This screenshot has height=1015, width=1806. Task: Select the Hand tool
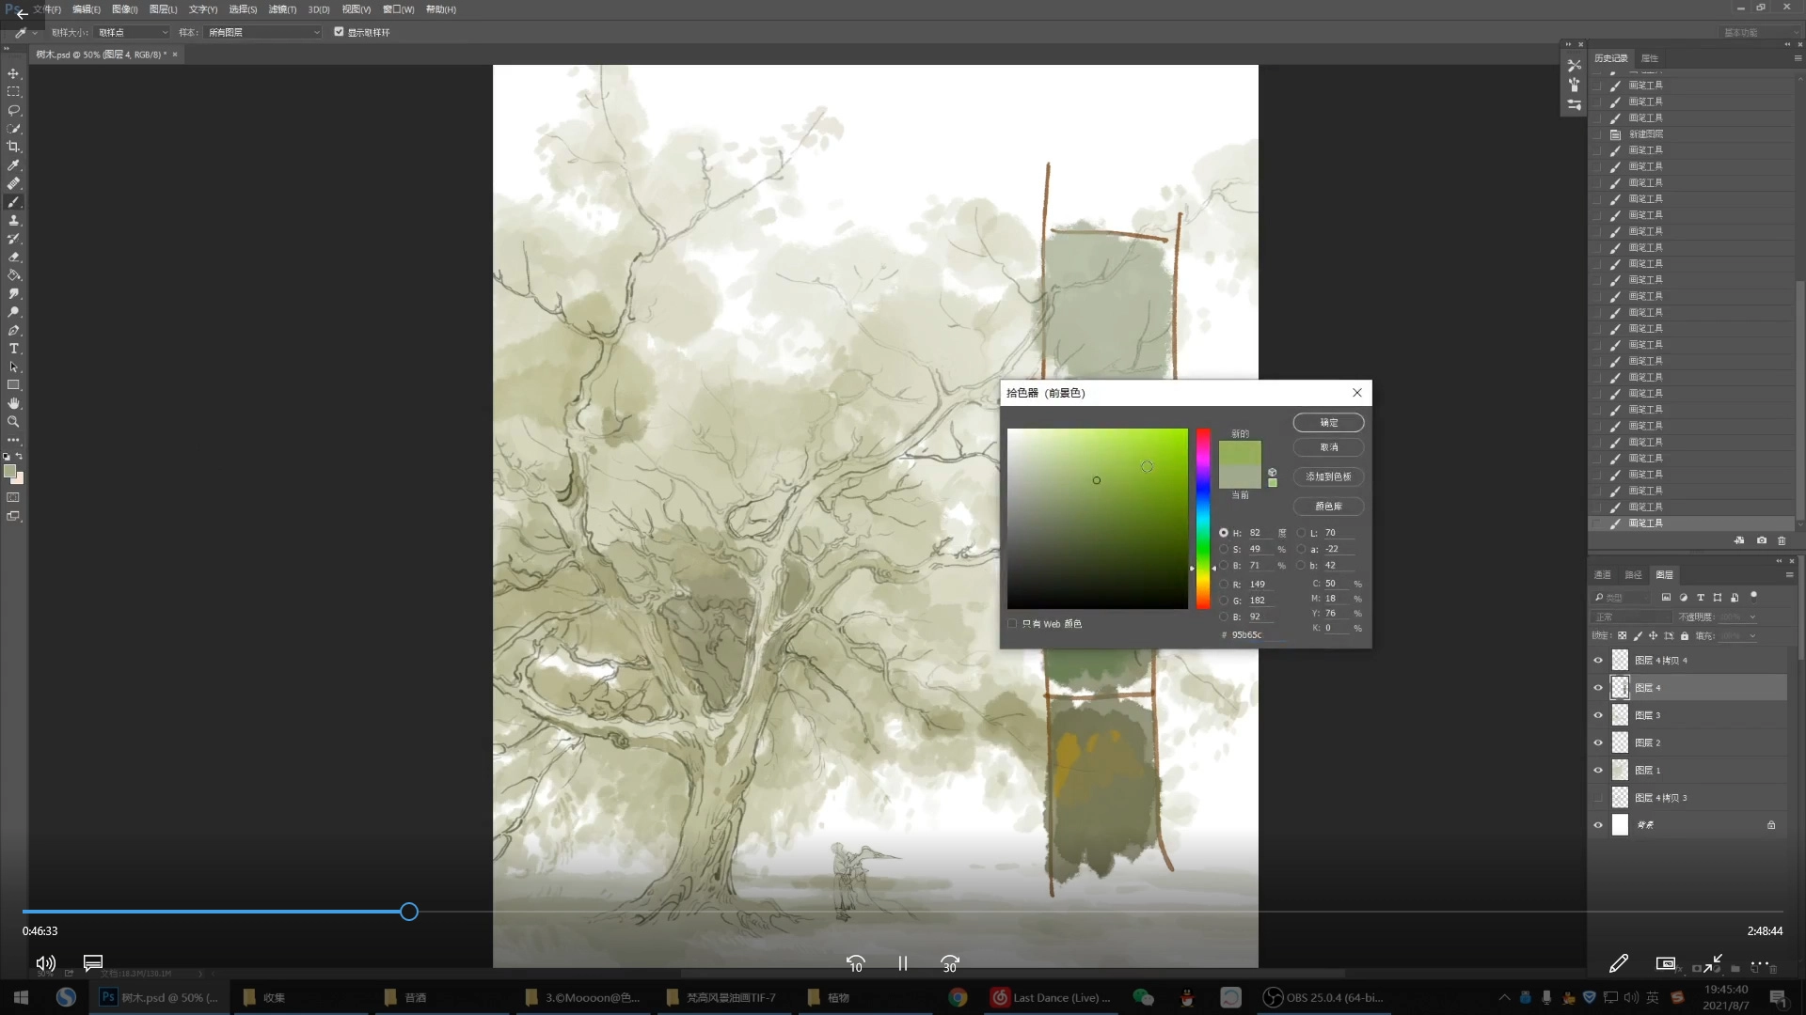tap(13, 403)
